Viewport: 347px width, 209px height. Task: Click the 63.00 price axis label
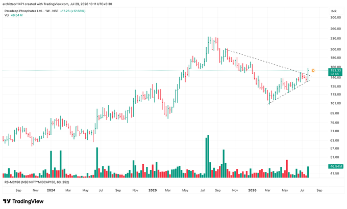pos(335,140)
